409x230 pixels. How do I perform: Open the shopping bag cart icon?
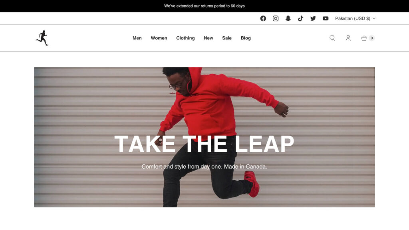(x=364, y=38)
